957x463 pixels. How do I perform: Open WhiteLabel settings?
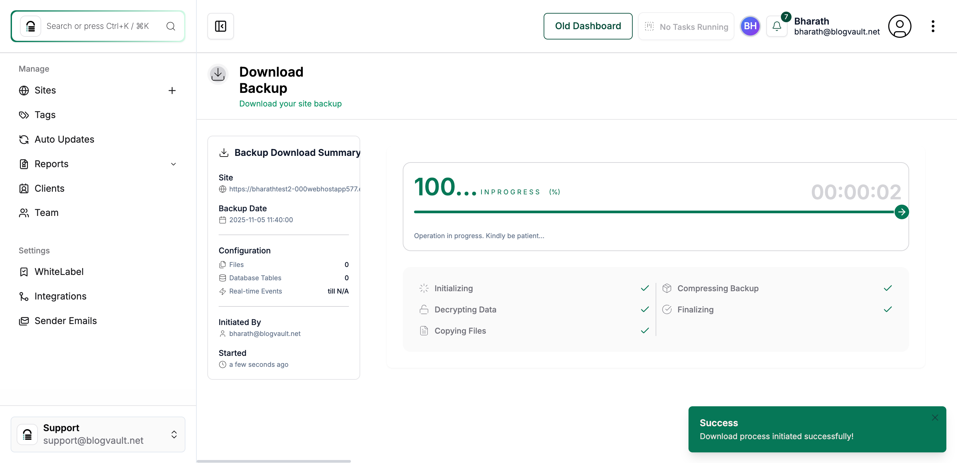tap(59, 271)
